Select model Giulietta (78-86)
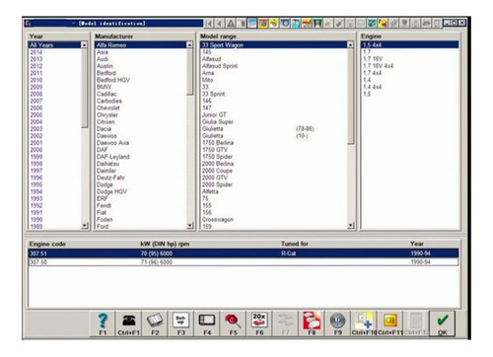This screenshot has height=357, width=493. click(x=274, y=128)
